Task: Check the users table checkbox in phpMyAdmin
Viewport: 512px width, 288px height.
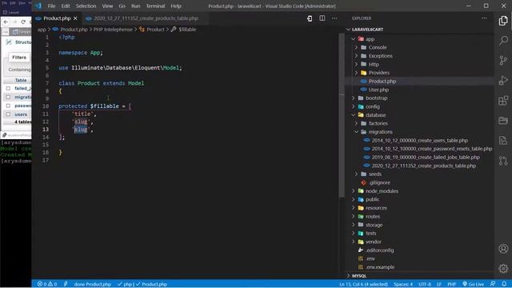Action: 8,114
